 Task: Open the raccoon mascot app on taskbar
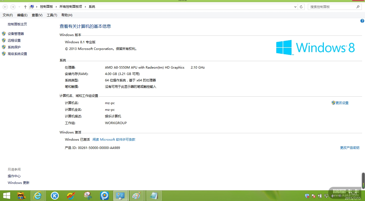(22, 196)
